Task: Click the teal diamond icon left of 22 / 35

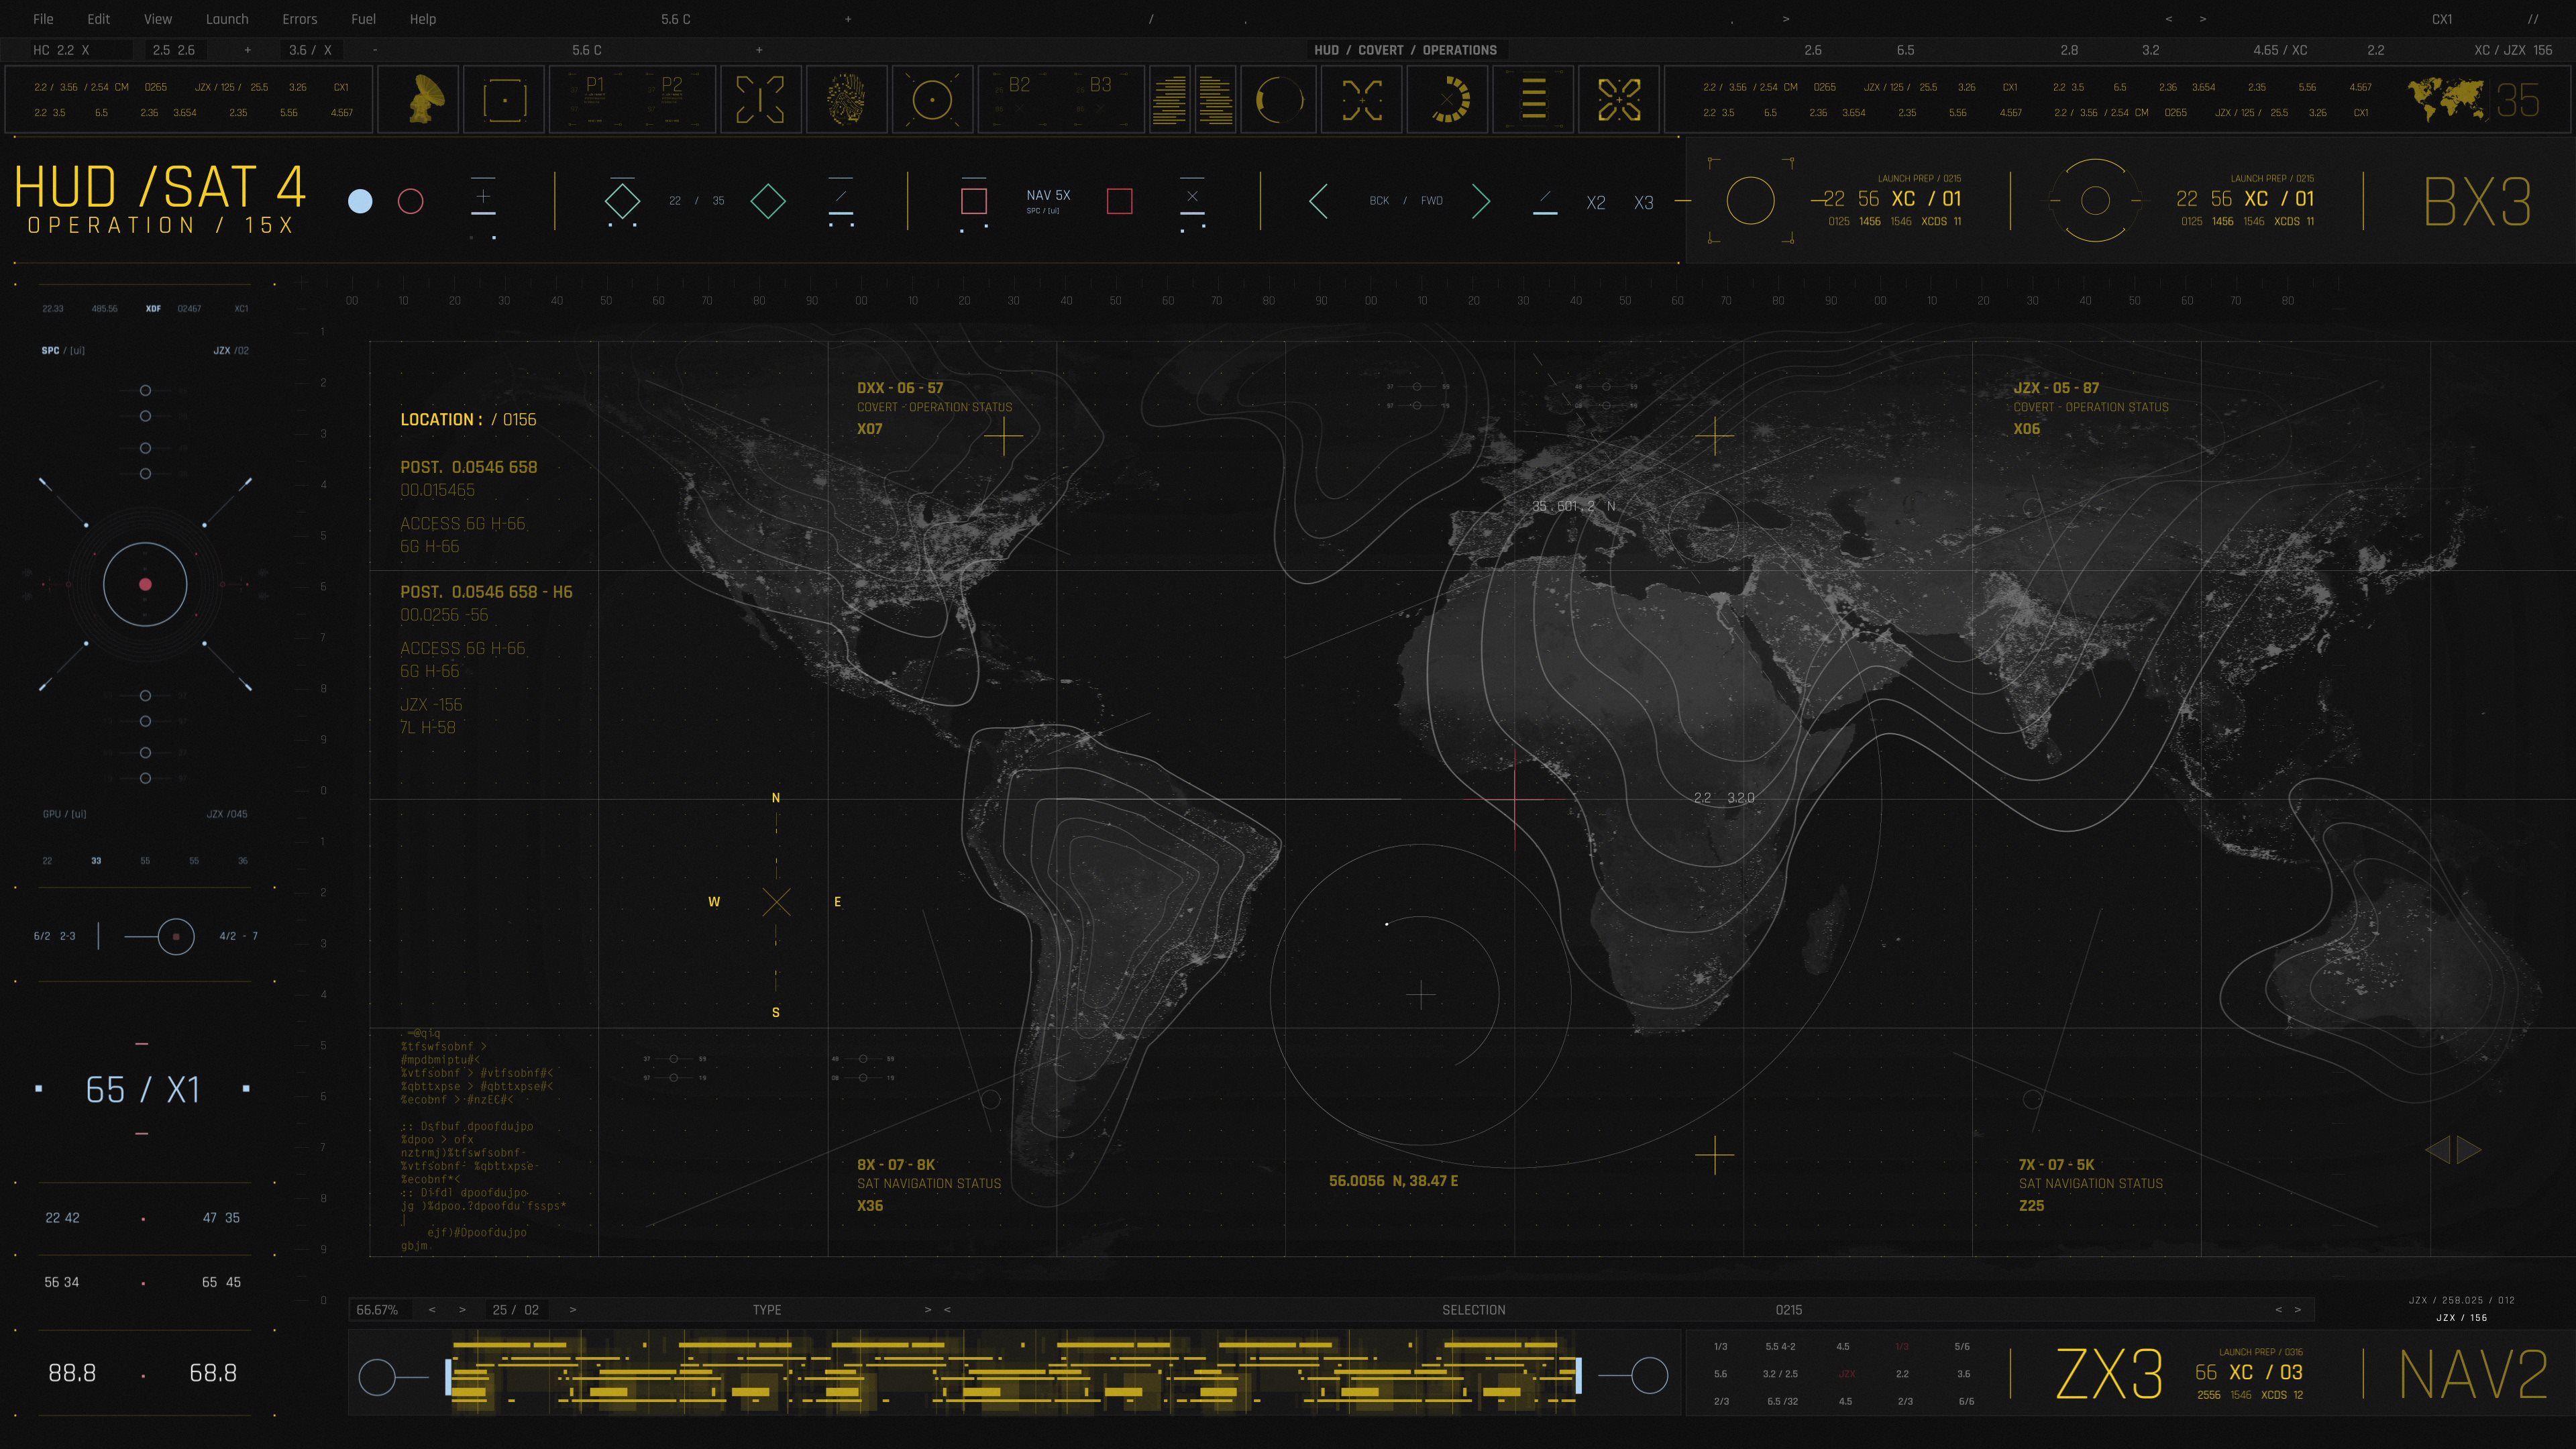Action: (622, 200)
